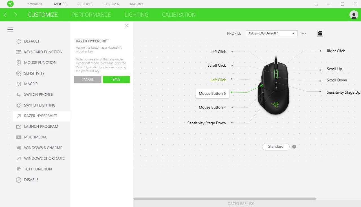Click the Windows Shortcuts arrow icon
This screenshot has width=361, height=207.
pos(19,159)
